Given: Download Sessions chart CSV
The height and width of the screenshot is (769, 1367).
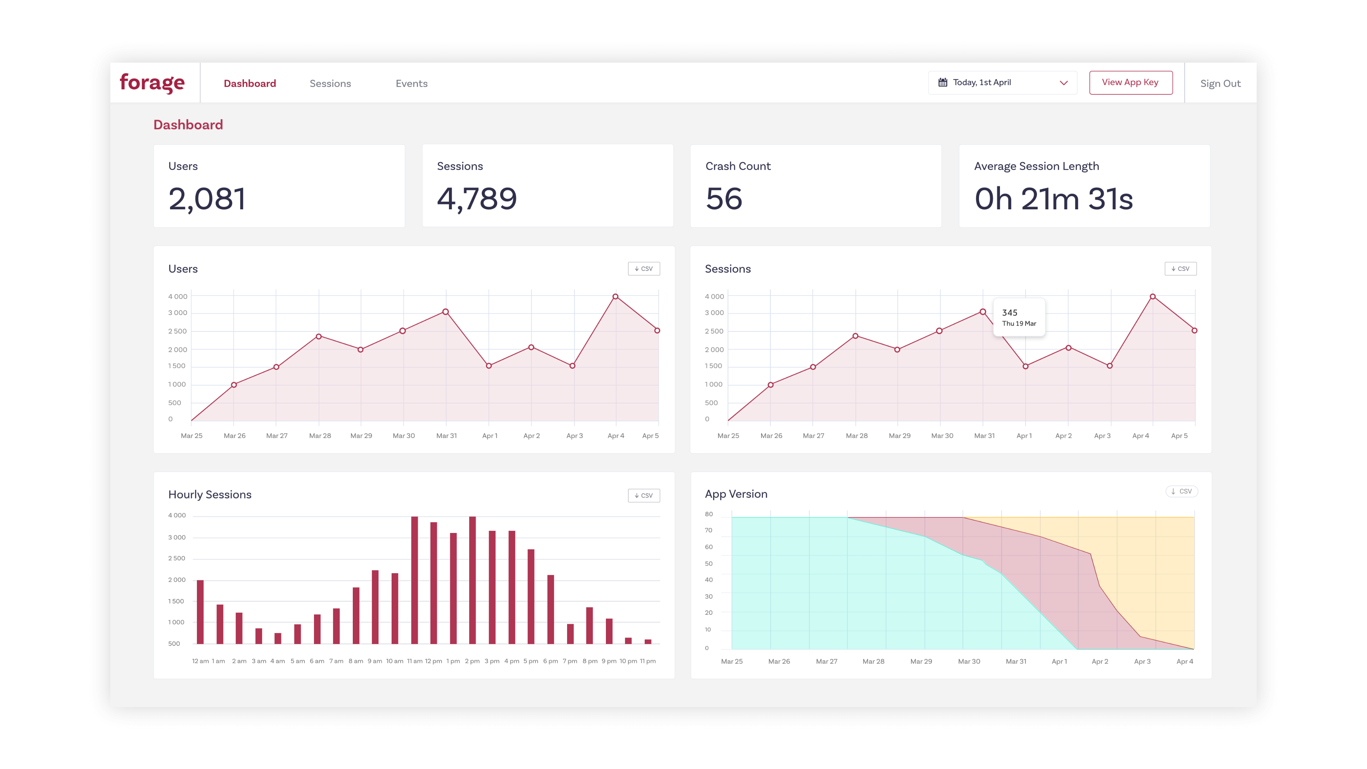Looking at the screenshot, I should 1180,268.
